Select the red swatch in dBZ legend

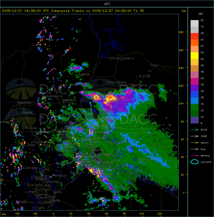point(194,36)
